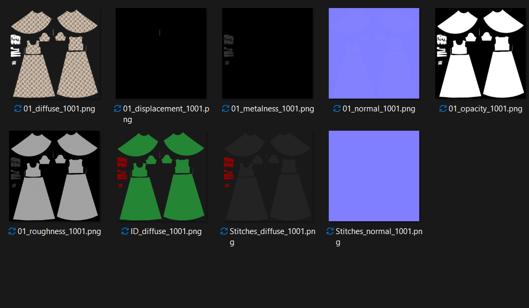Click sync icon beside Stitches_diffuse_1001.png
This screenshot has width=529, height=308.
coord(224,231)
